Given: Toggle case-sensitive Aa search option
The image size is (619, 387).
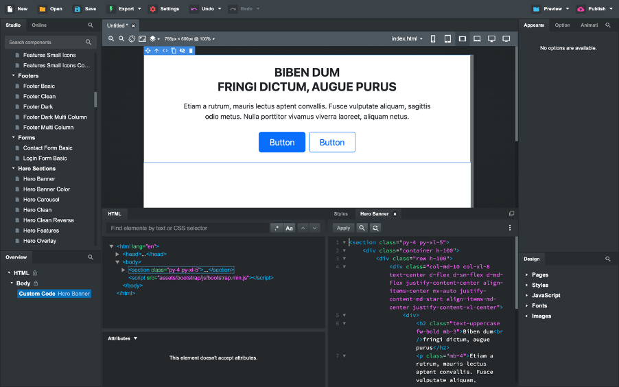Looking at the screenshot, I should (290, 228).
